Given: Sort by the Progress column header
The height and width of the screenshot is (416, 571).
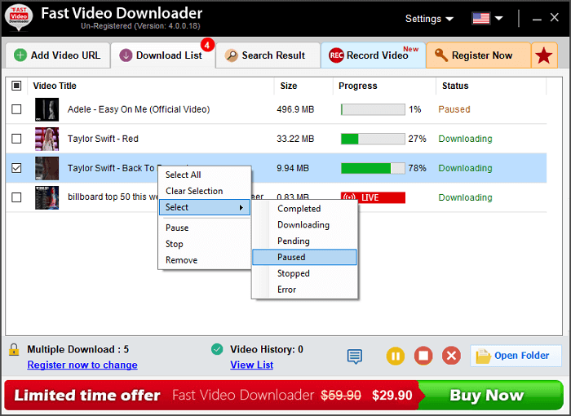Looking at the screenshot, I should [x=384, y=86].
